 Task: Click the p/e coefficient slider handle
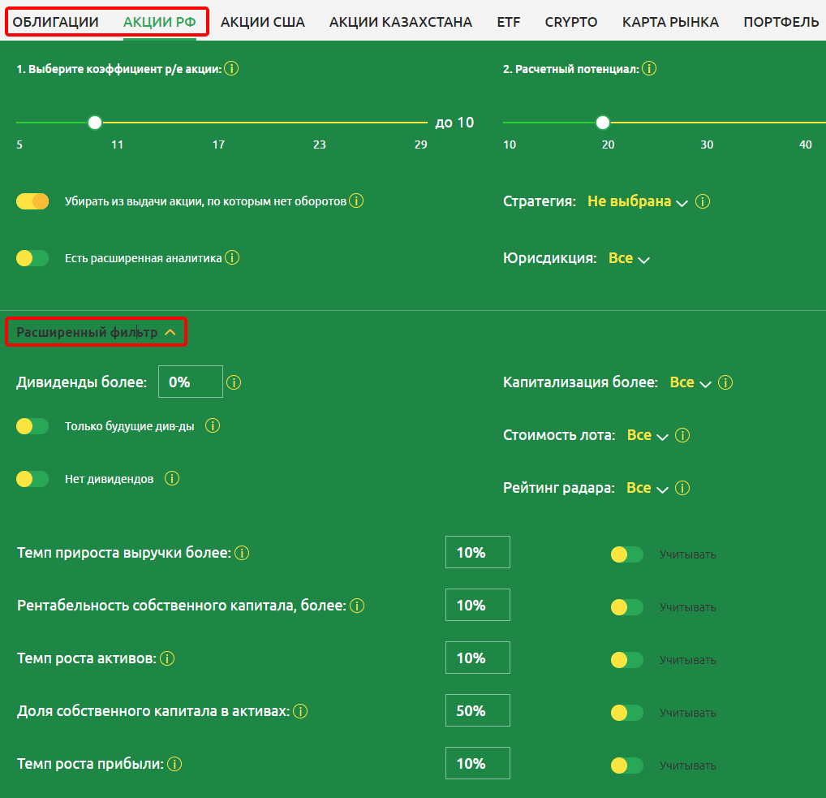tap(95, 123)
